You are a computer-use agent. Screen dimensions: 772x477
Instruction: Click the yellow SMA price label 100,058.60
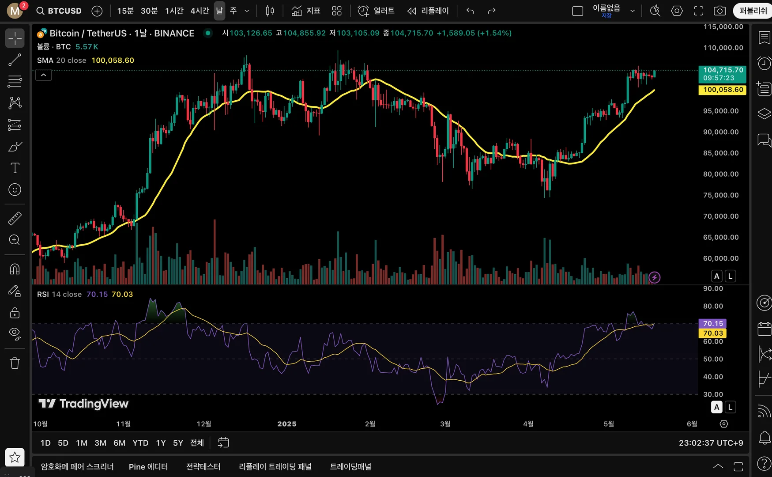pyautogui.click(x=723, y=90)
